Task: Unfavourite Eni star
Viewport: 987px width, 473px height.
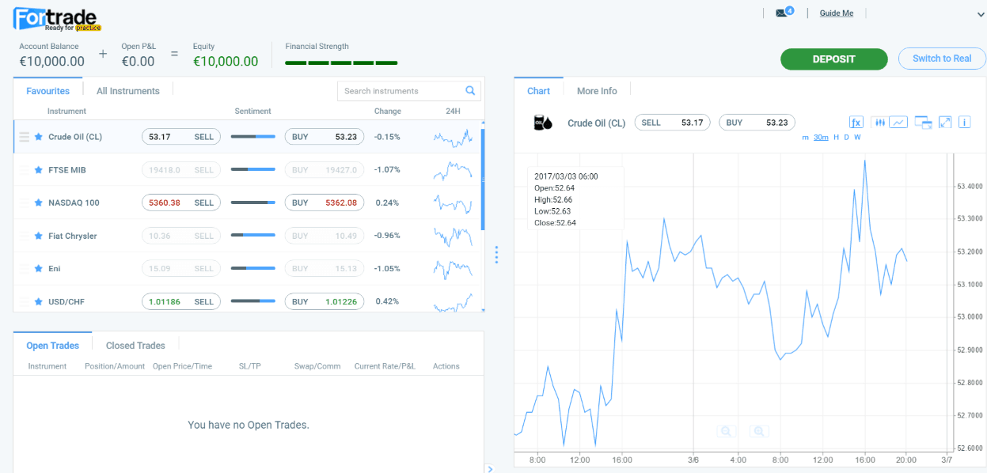Action: coord(38,269)
